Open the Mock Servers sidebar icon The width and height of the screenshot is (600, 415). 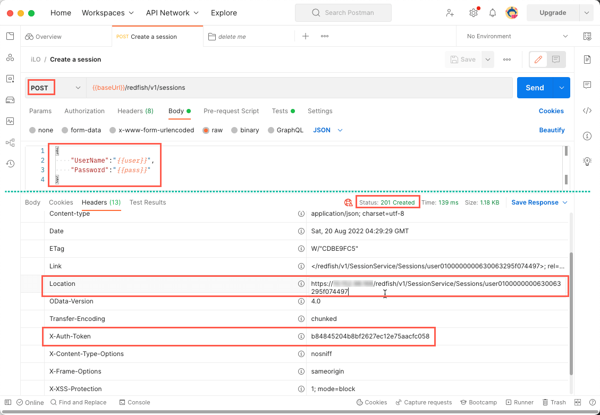(x=10, y=100)
